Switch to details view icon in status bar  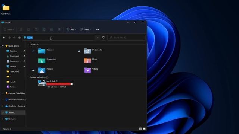[140, 129]
